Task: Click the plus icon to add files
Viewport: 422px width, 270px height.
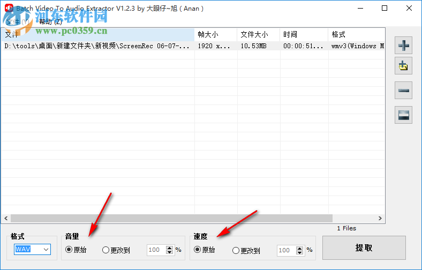Action: tap(403, 45)
